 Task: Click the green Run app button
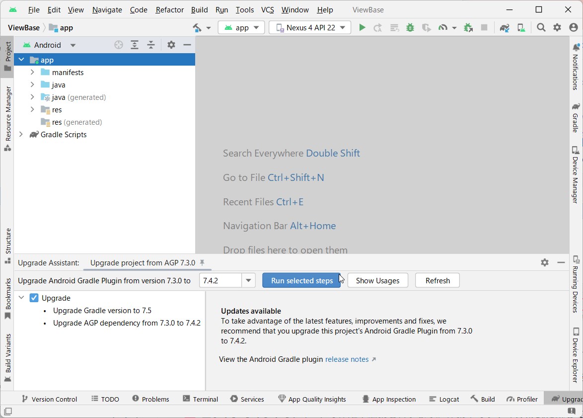[362, 28]
